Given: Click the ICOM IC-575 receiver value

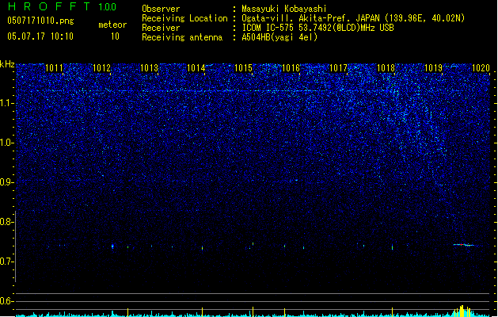Looking at the screenshot, I should pos(318,28).
